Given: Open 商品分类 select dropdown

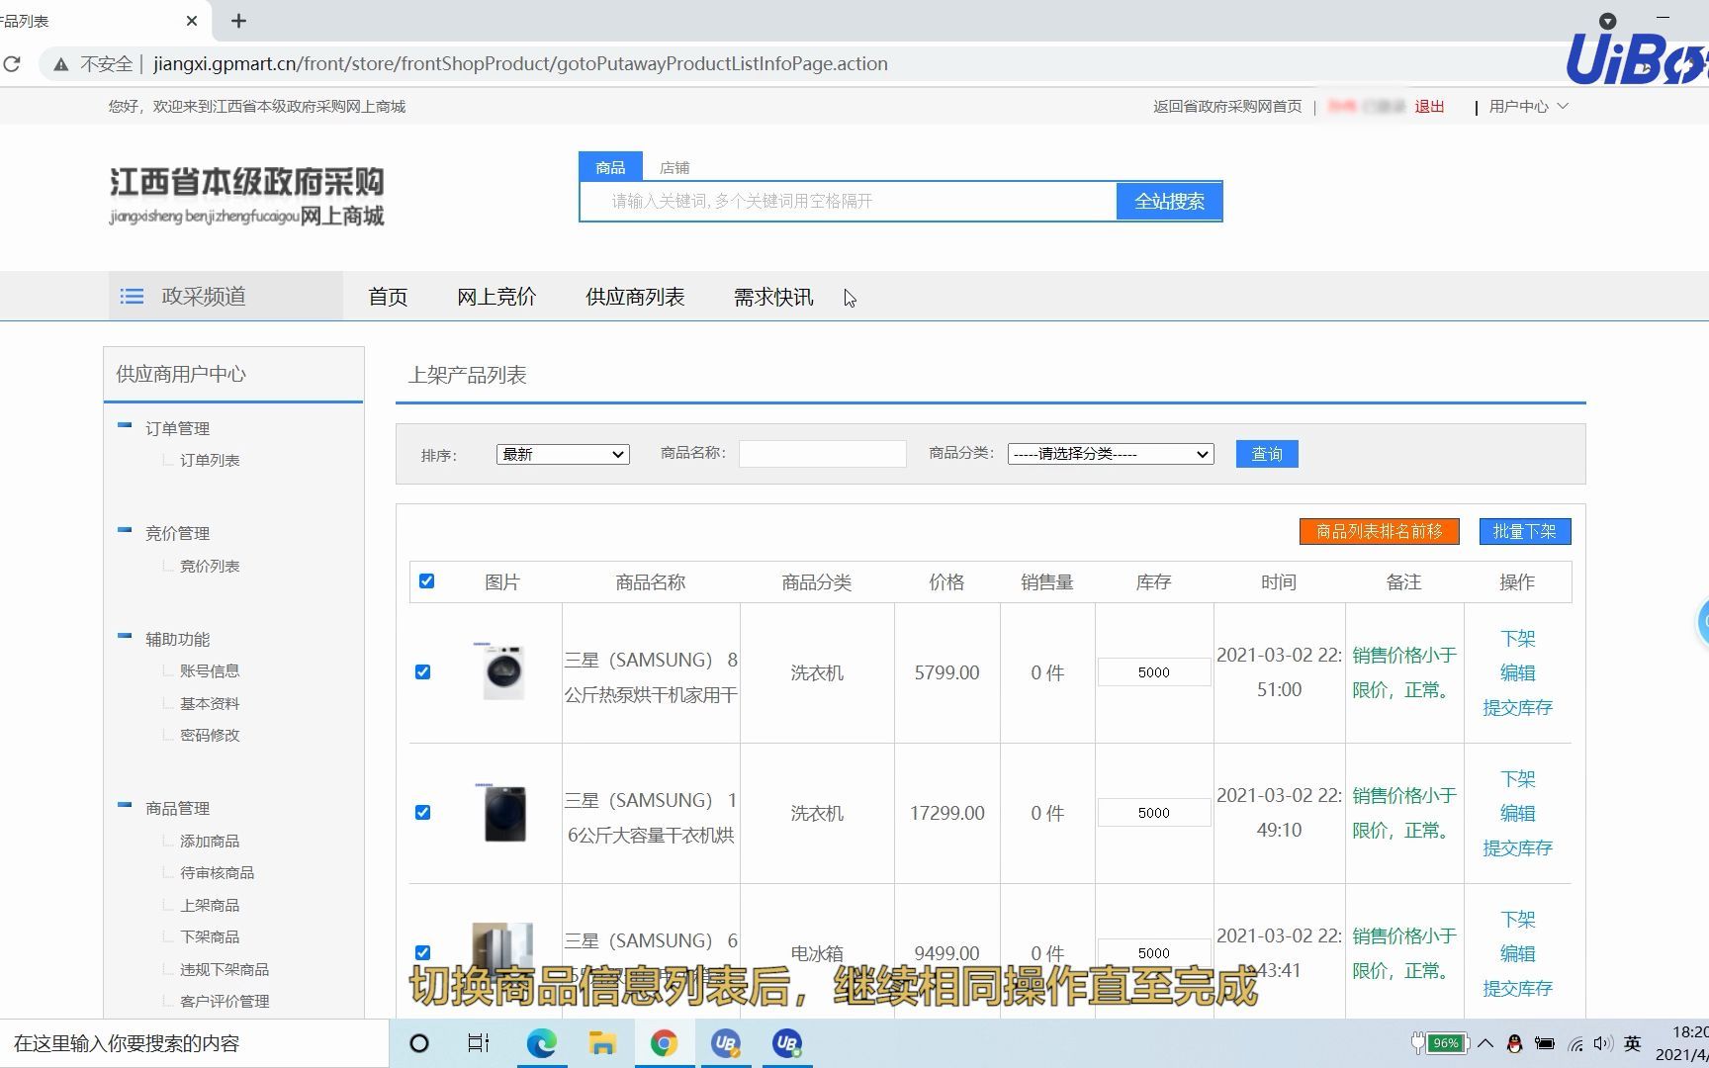Looking at the screenshot, I should coord(1111,454).
